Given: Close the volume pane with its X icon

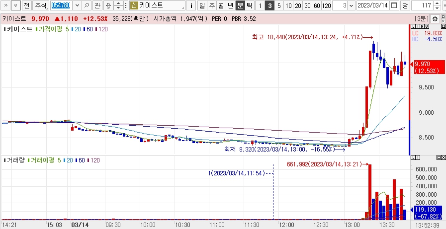Looking at the screenshot, I should tap(443, 157).
